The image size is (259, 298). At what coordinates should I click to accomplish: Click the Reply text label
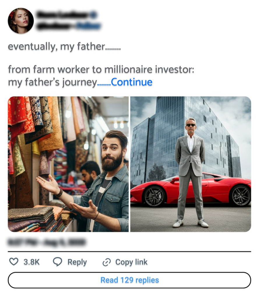click(77, 262)
